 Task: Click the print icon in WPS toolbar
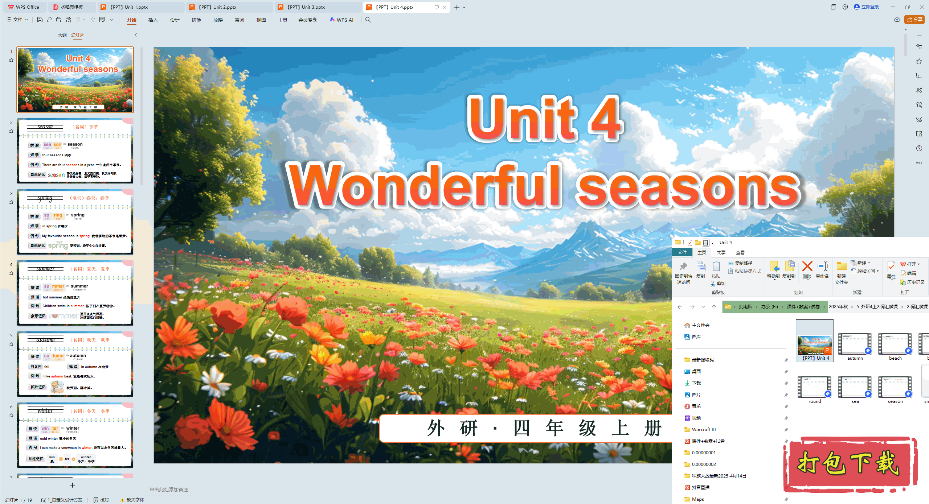[59, 20]
